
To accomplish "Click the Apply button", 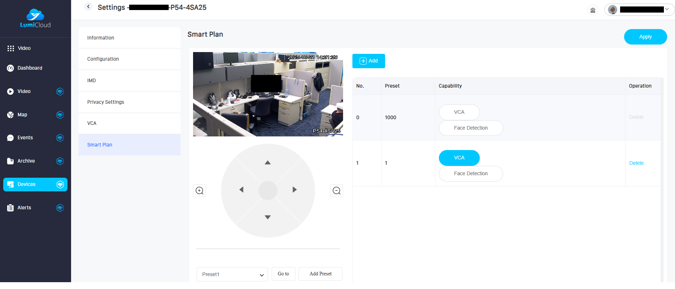I will (x=645, y=37).
